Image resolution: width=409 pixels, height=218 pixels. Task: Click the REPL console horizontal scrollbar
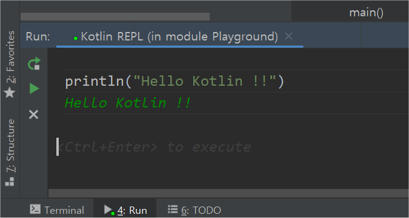(x=228, y=193)
